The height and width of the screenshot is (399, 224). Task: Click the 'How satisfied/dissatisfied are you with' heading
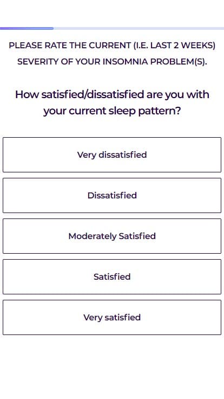coord(112,94)
